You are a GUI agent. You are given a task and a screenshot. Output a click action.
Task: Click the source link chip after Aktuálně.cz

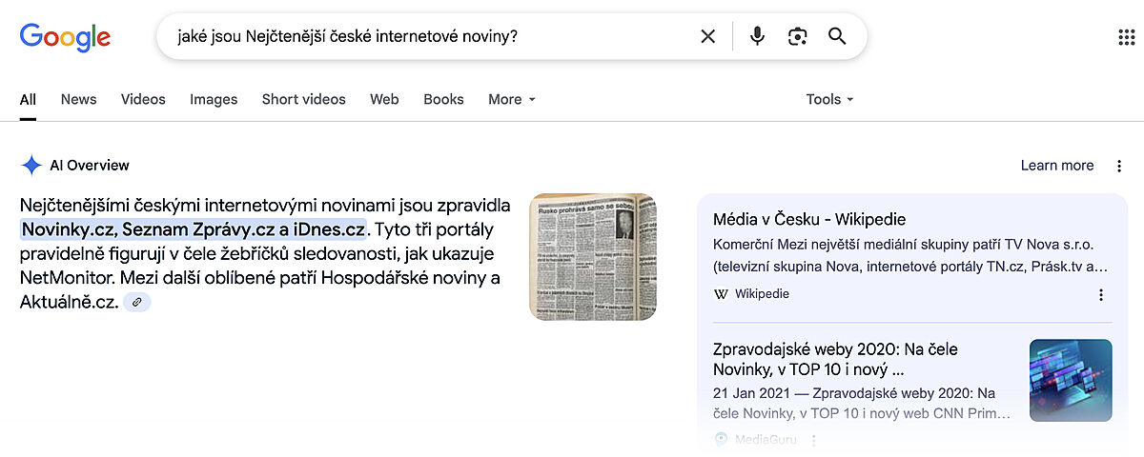tap(137, 302)
